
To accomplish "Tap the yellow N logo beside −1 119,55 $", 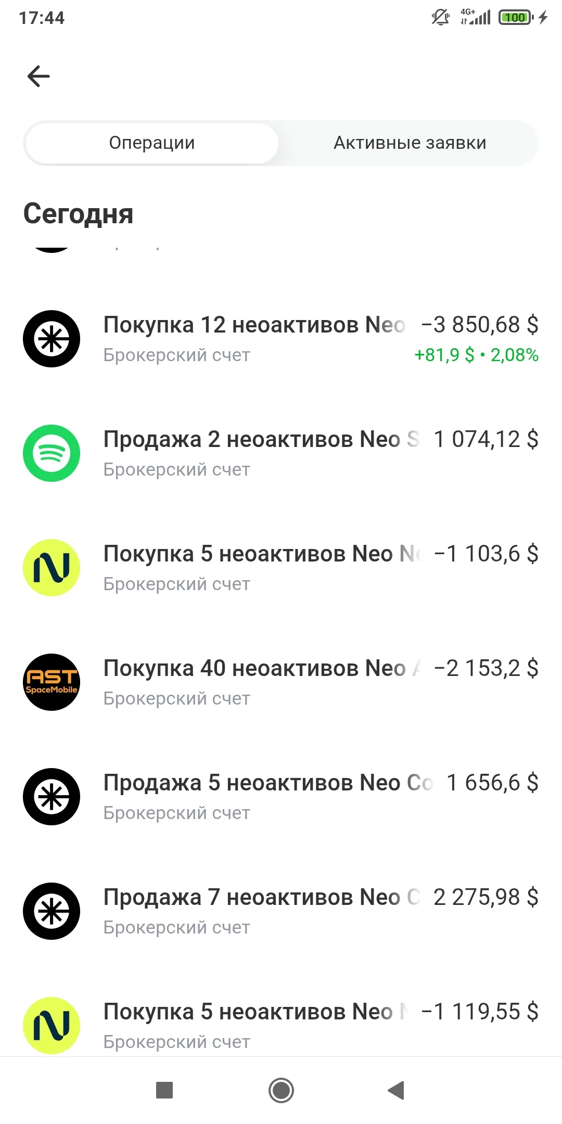I will tap(52, 1026).
